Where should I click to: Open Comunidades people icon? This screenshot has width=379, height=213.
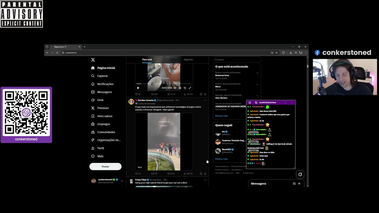(x=93, y=132)
